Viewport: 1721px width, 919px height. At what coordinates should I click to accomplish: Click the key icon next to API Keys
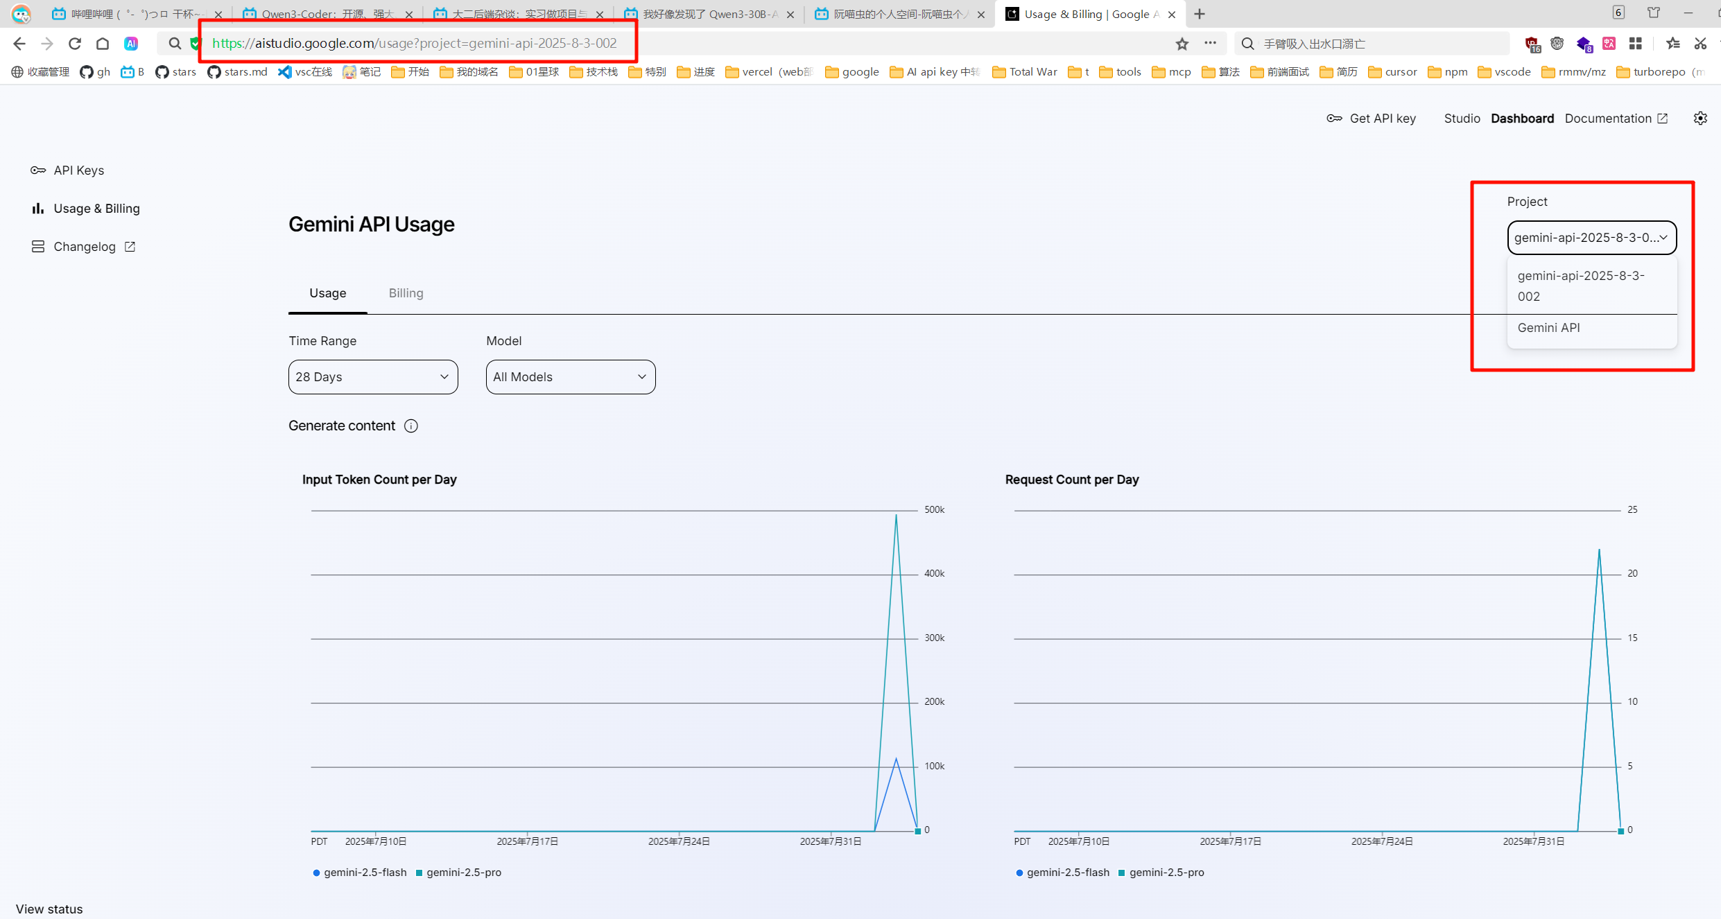pos(38,170)
